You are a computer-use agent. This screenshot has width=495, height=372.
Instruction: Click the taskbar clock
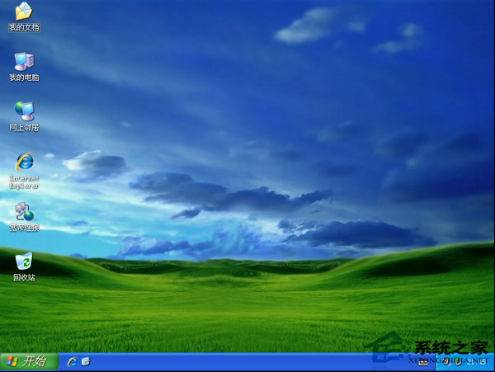(x=476, y=362)
